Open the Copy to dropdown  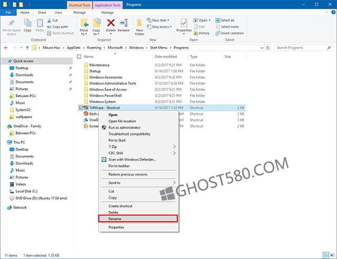tap(96, 32)
